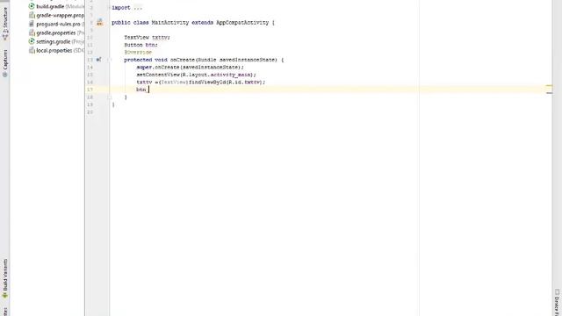Screen dimensions: 562x316
Task: Click the yellow warning stripe marker
Action: coord(549,86)
